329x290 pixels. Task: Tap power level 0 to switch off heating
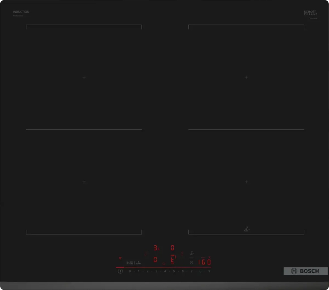tap(129, 271)
